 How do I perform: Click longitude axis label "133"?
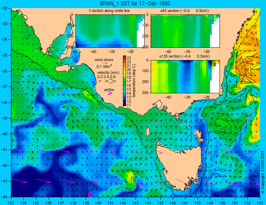pyautogui.click(x=11, y=203)
